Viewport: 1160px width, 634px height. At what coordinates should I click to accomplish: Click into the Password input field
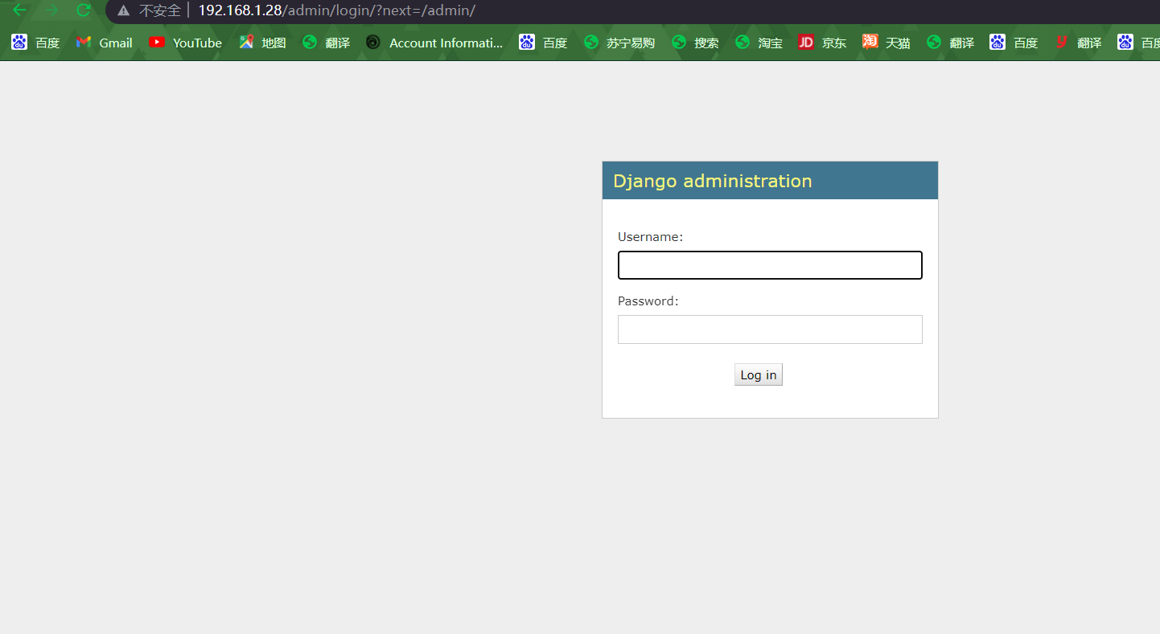click(x=770, y=329)
